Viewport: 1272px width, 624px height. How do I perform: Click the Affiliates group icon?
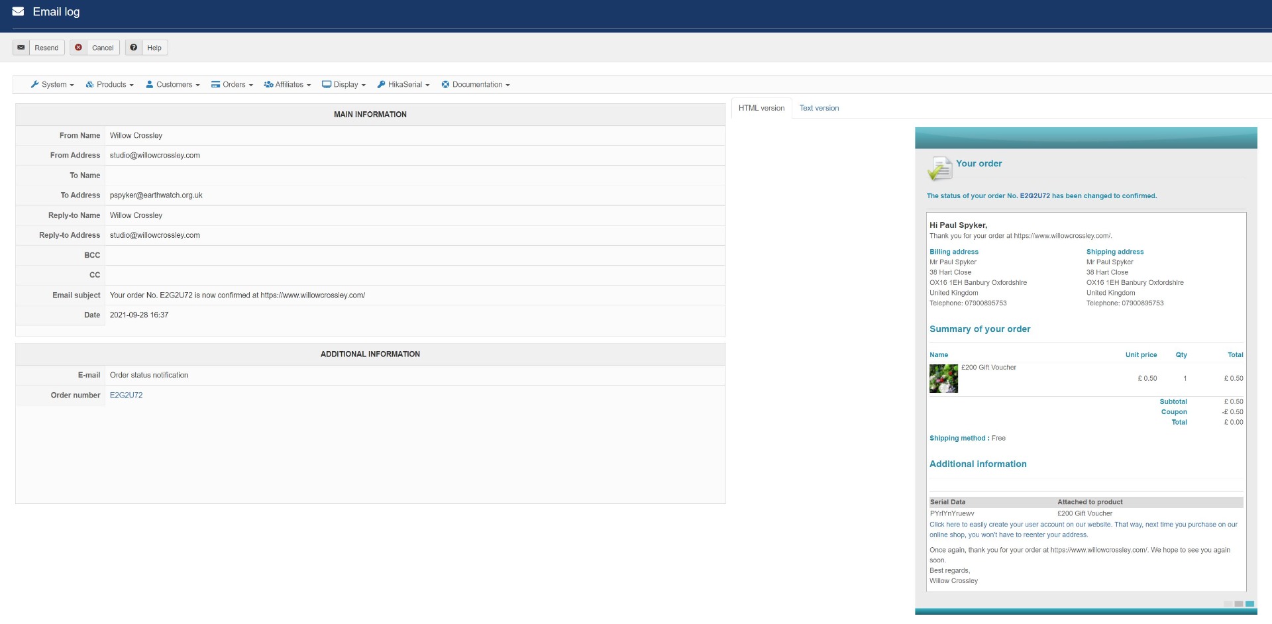click(268, 84)
